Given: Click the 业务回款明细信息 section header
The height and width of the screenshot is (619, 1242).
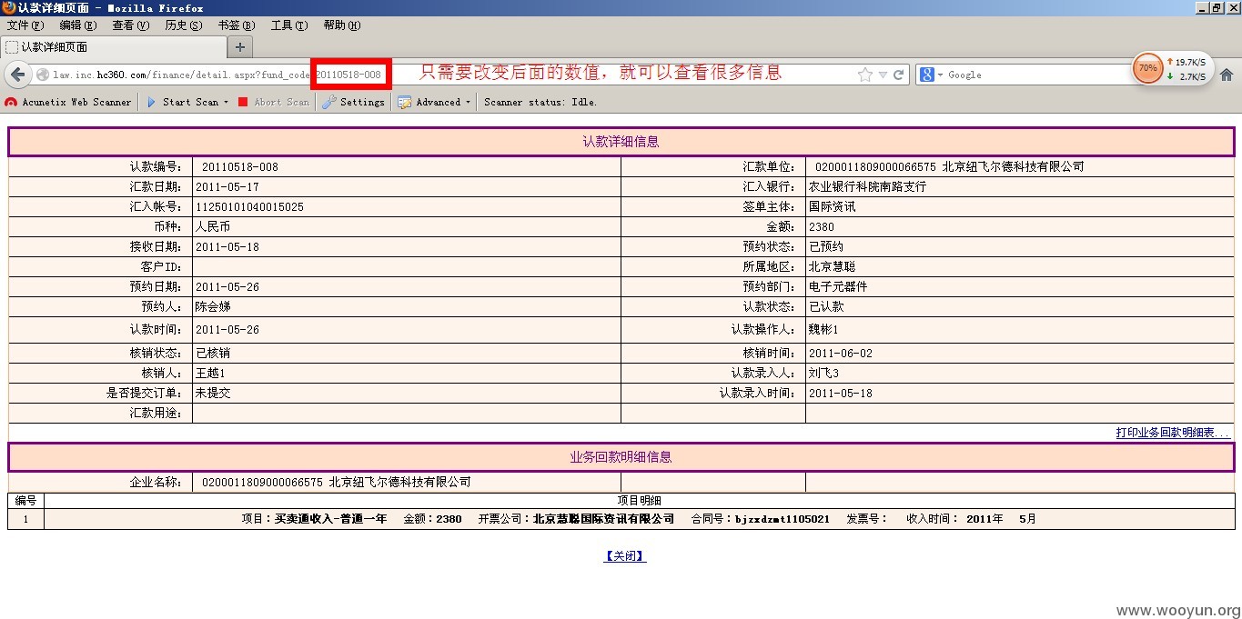Looking at the screenshot, I should 621,457.
